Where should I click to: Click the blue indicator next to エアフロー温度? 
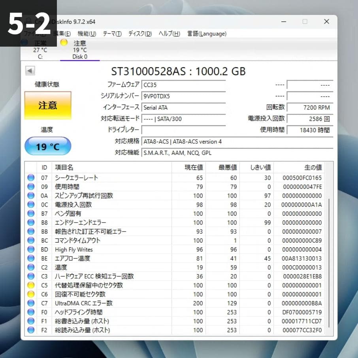tap(31, 258)
